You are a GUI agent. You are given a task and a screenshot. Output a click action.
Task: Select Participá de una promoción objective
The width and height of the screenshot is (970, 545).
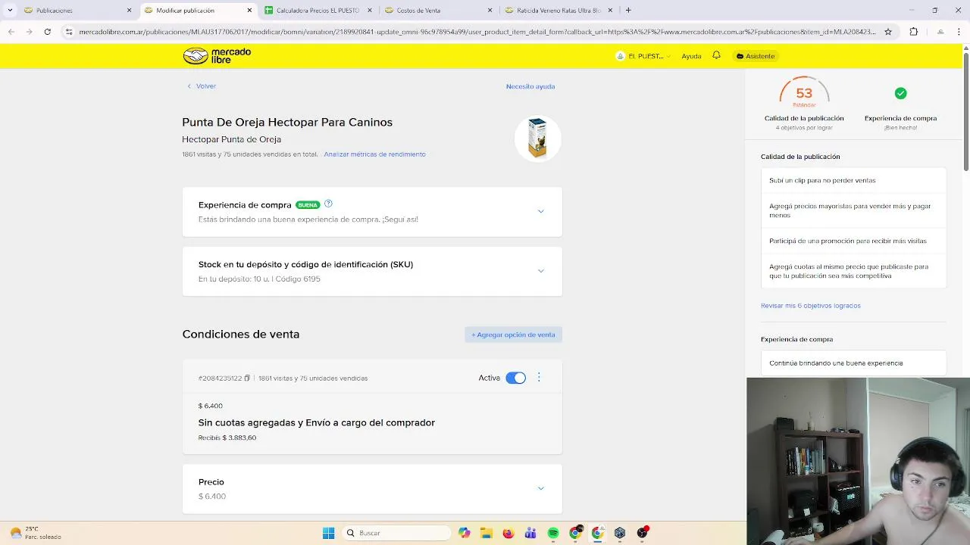click(853, 241)
